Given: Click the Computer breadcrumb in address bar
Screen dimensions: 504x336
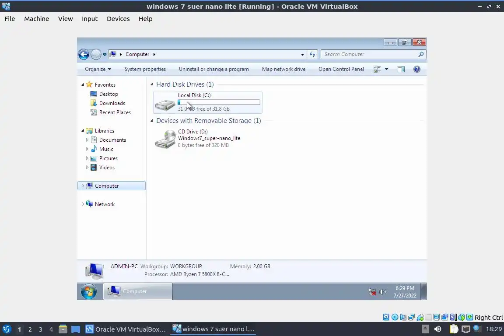Looking at the screenshot, I should tap(137, 54).
